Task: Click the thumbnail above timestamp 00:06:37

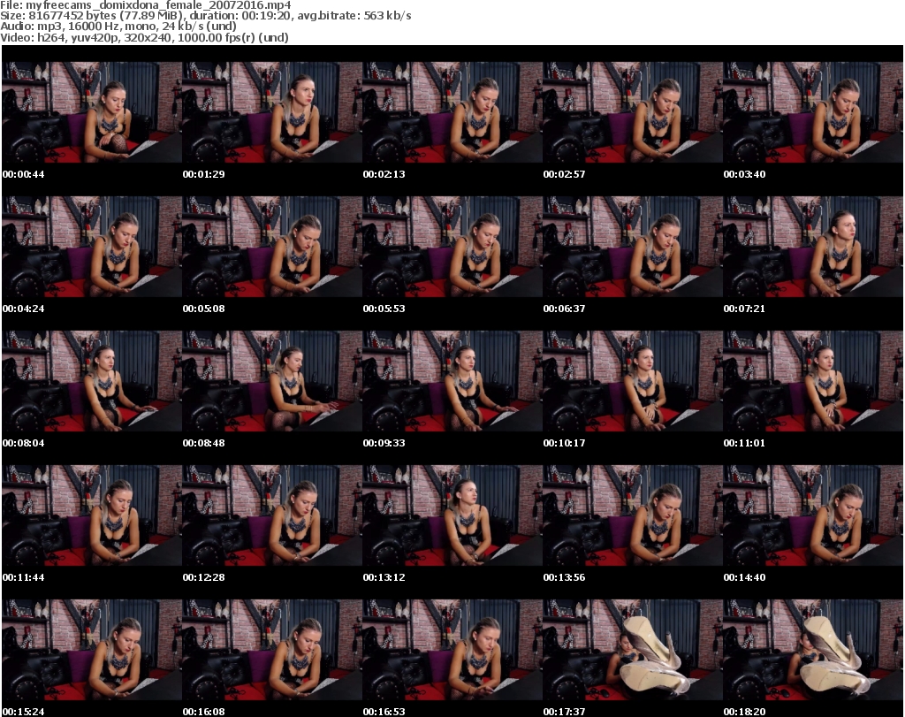Action: [633, 247]
